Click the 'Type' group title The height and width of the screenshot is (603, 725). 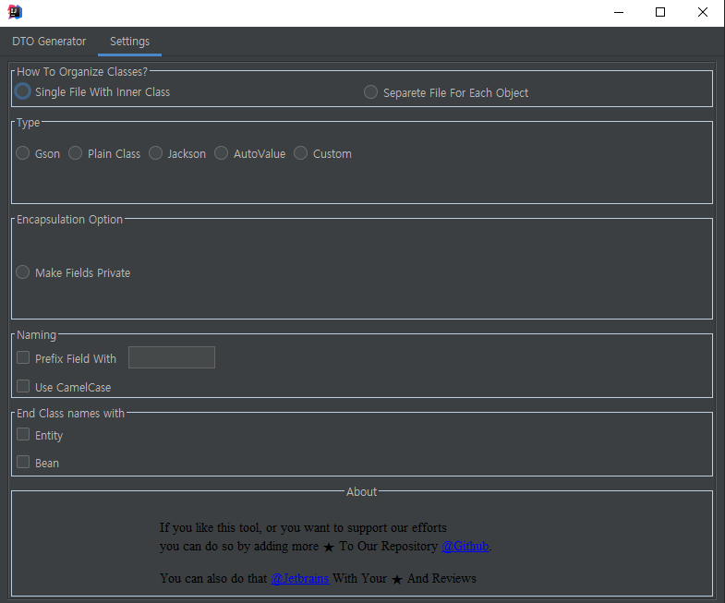click(x=29, y=123)
